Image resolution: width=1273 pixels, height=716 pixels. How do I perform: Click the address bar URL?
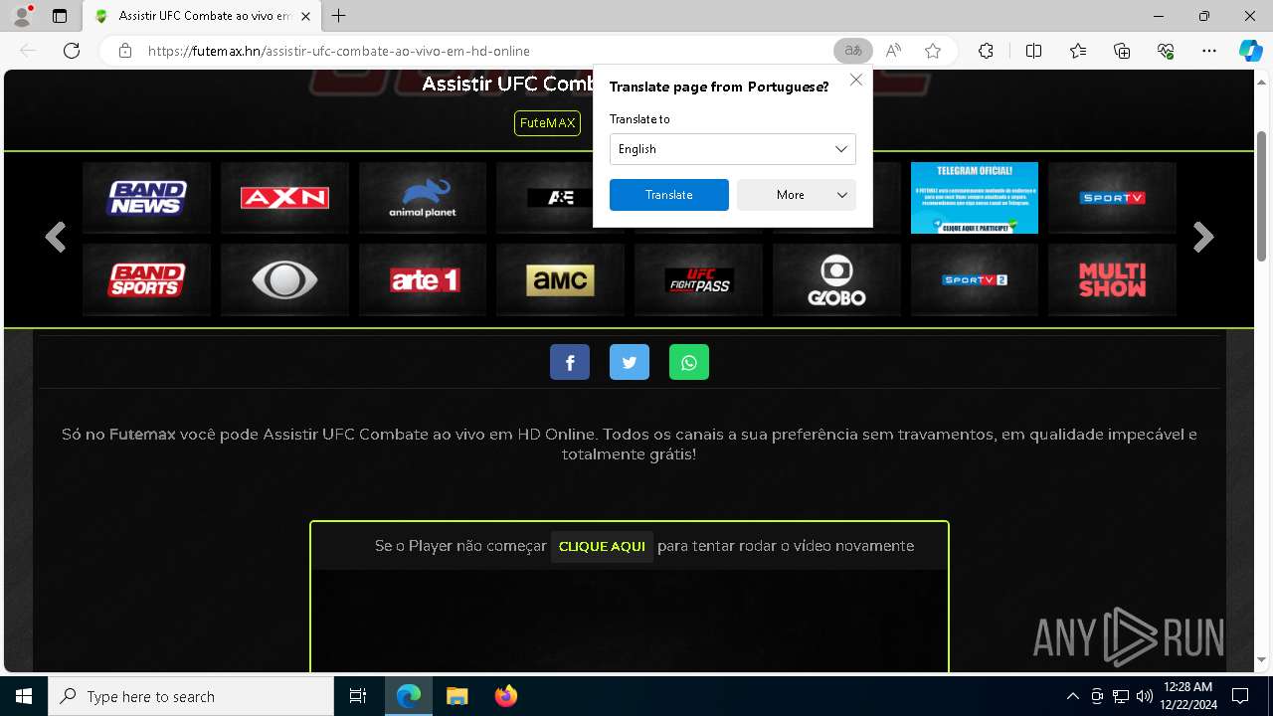[339, 51]
